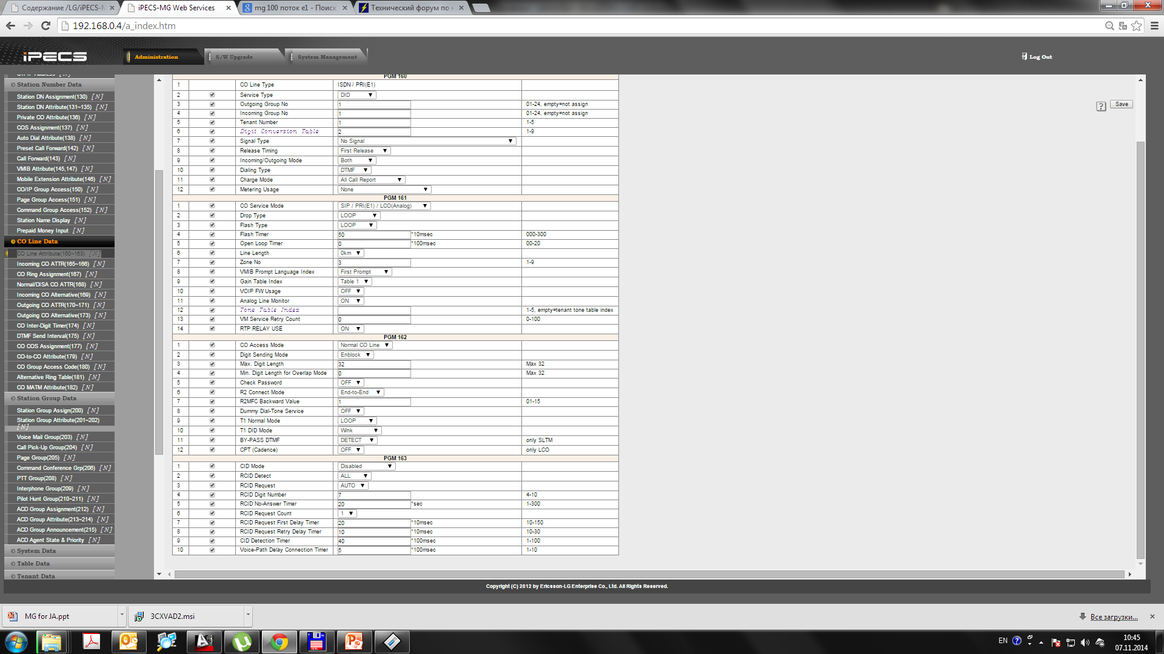Click the question mark help icon
This screenshot has width=1164, height=654.
pos(1101,107)
